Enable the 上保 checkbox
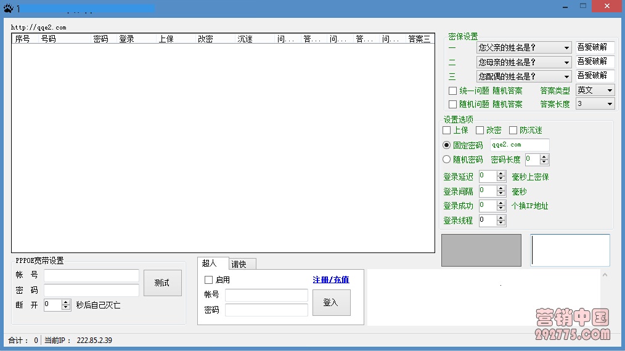Viewport: 625px width, 351px height. (x=447, y=131)
